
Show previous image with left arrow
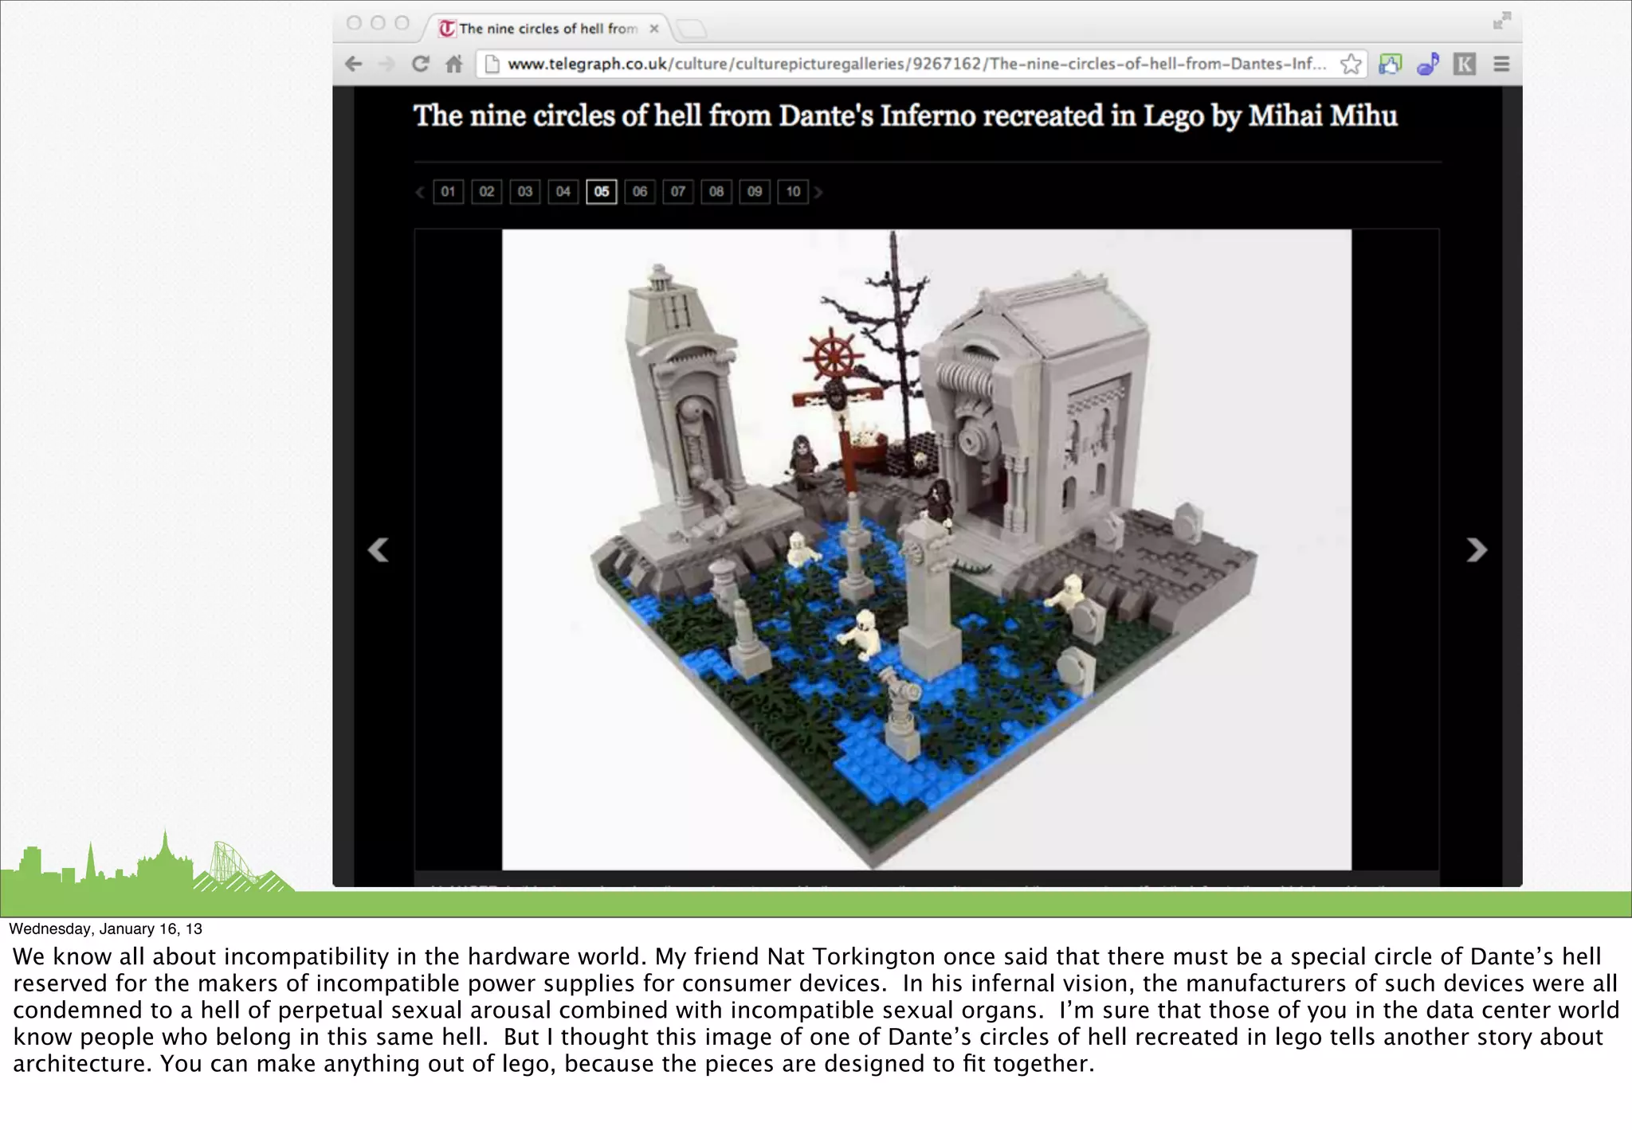coord(378,549)
